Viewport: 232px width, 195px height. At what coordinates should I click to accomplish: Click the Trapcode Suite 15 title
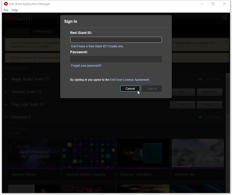point(28,105)
